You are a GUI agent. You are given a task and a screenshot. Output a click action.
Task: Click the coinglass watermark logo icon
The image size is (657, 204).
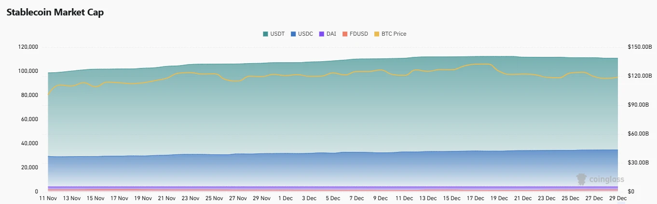coord(582,179)
